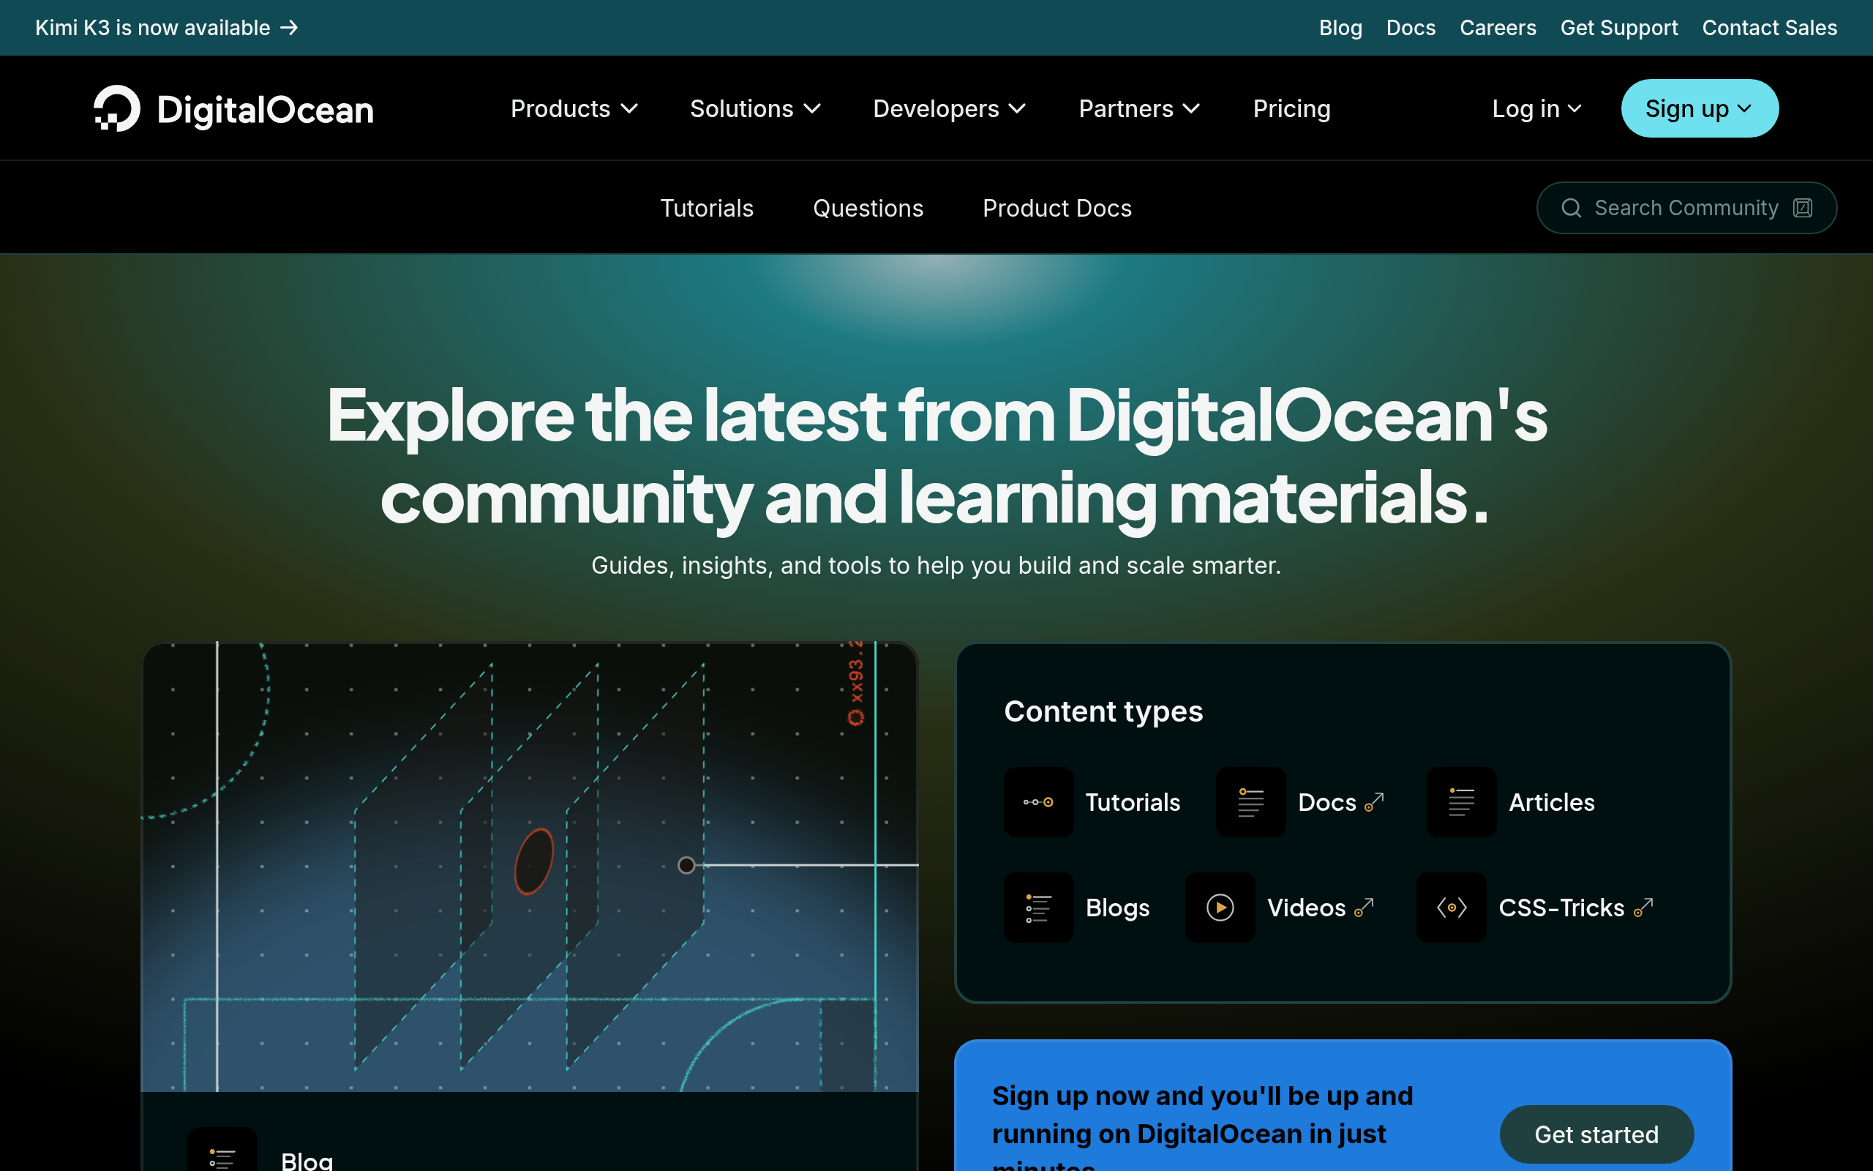1873x1171 pixels.
Task: Click the Blog label under the featured image
Action: (307, 1160)
